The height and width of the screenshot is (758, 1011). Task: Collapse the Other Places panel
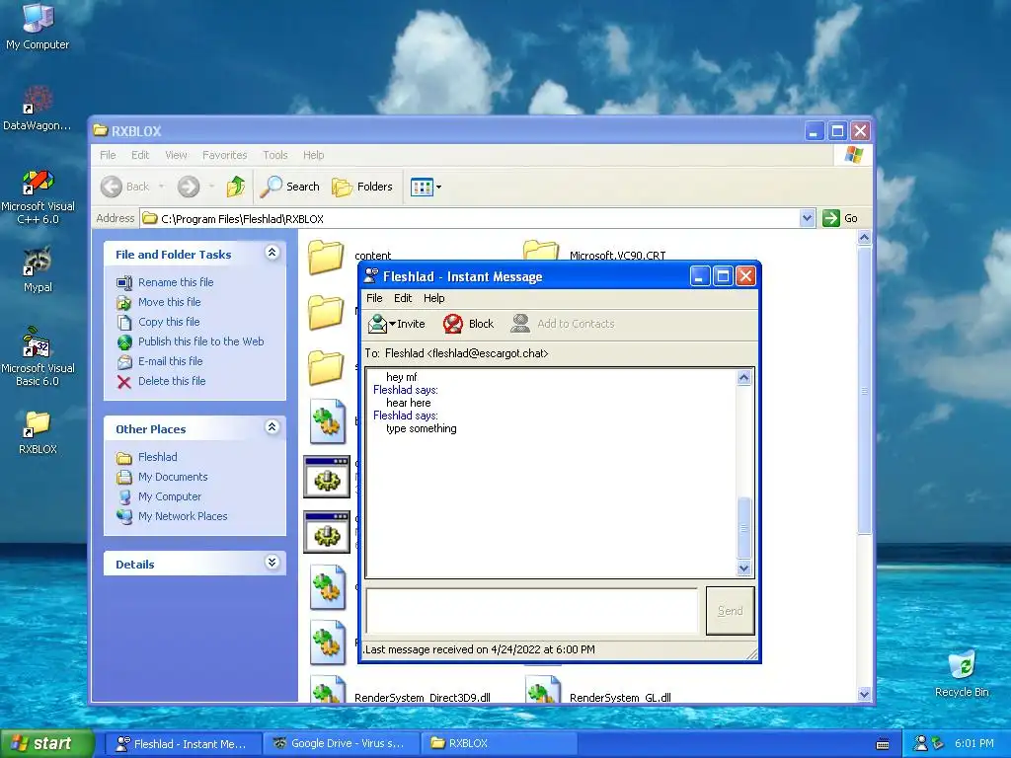(272, 426)
